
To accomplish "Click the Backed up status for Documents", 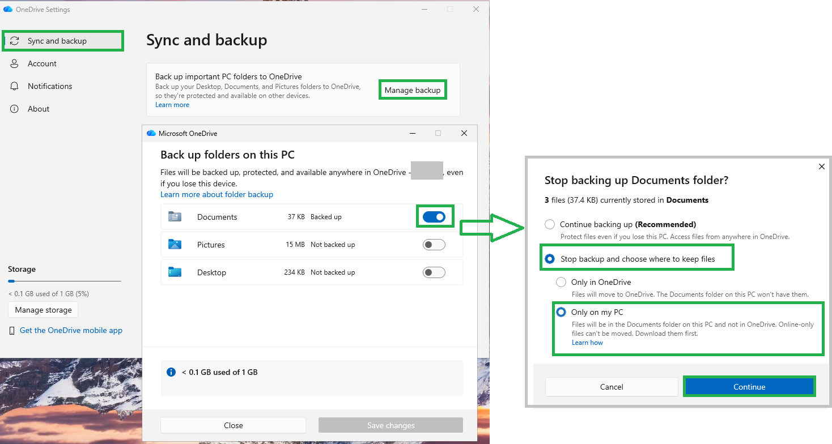I will pyautogui.click(x=326, y=217).
